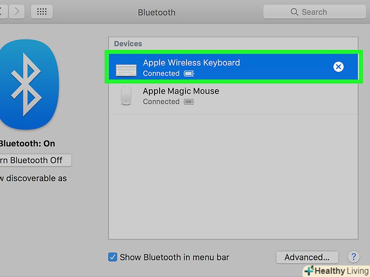This screenshot has width=370, height=277.
Task: Click the Apple Wireless Keyboard device icon
Action: click(126, 70)
